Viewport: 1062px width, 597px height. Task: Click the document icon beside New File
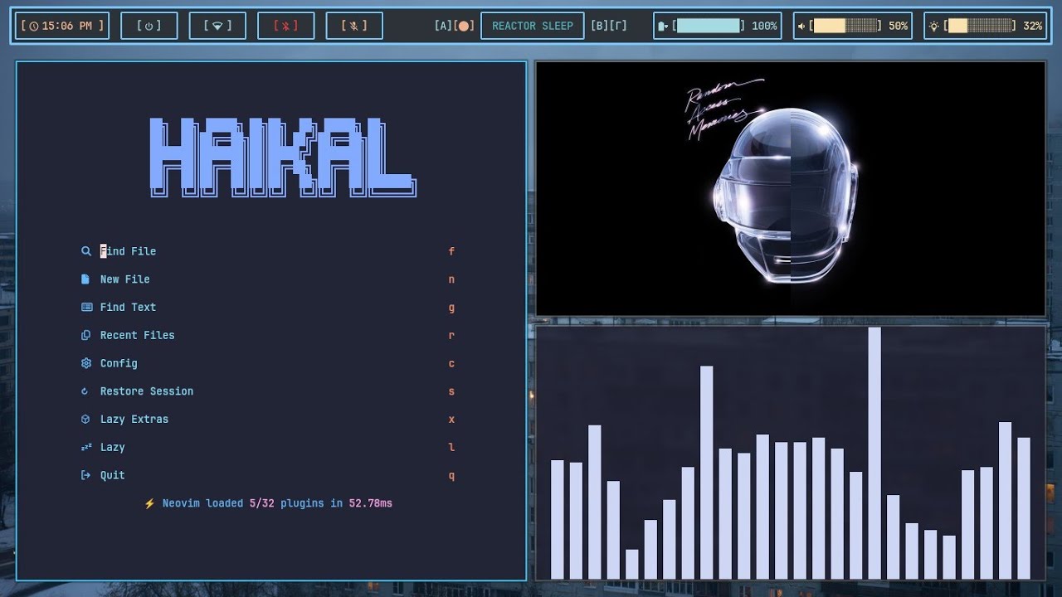tap(85, 279)
